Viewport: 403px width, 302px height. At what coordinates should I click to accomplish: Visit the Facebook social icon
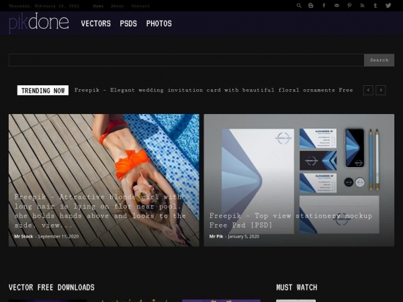pos(324,5)
